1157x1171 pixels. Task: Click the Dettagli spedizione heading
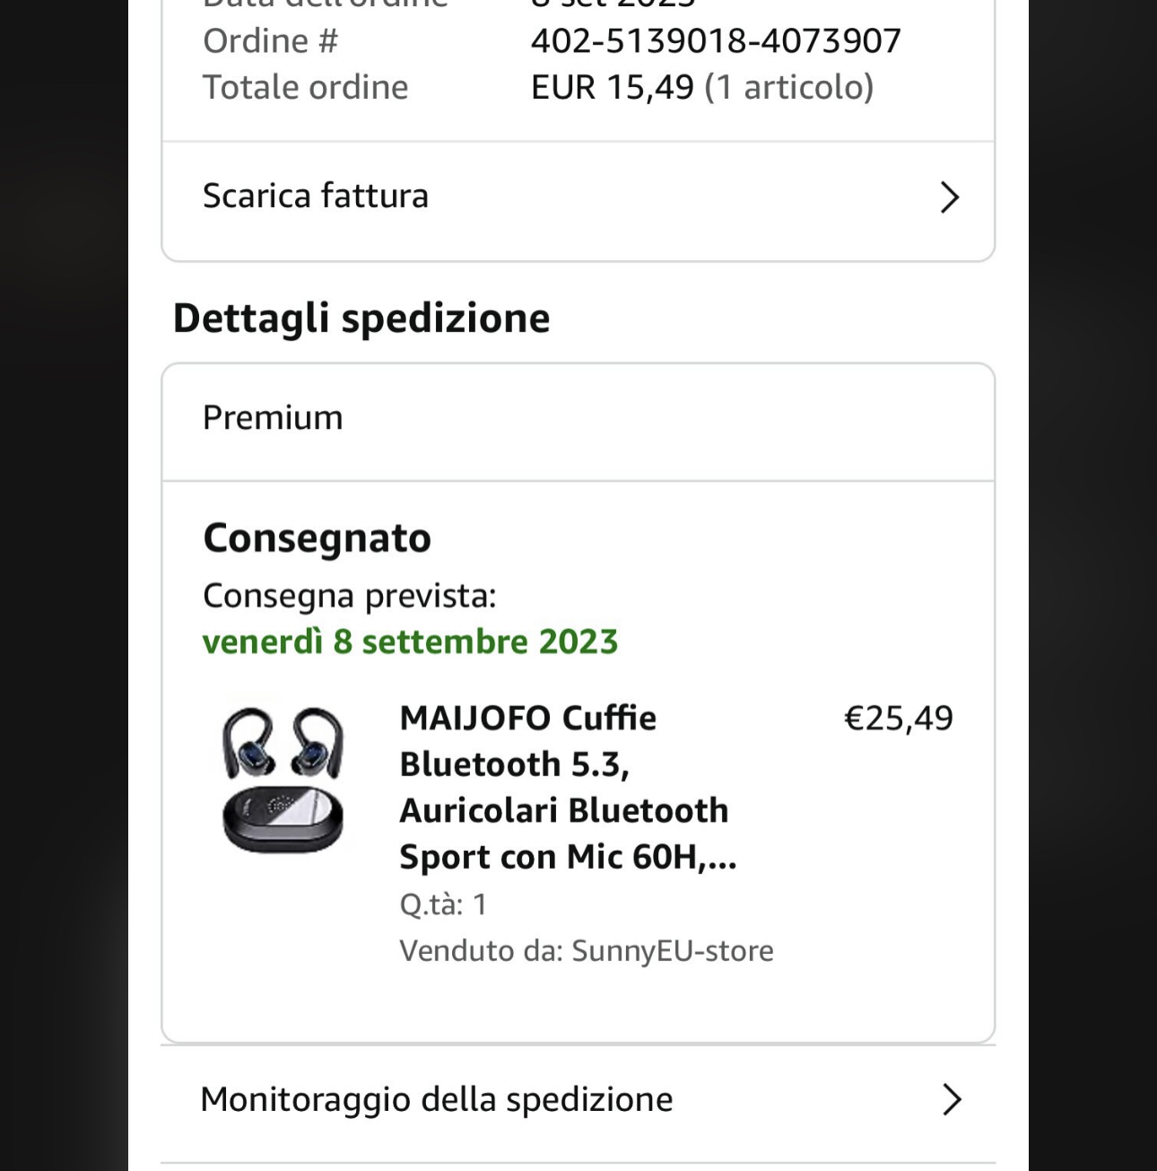point(361,319)
